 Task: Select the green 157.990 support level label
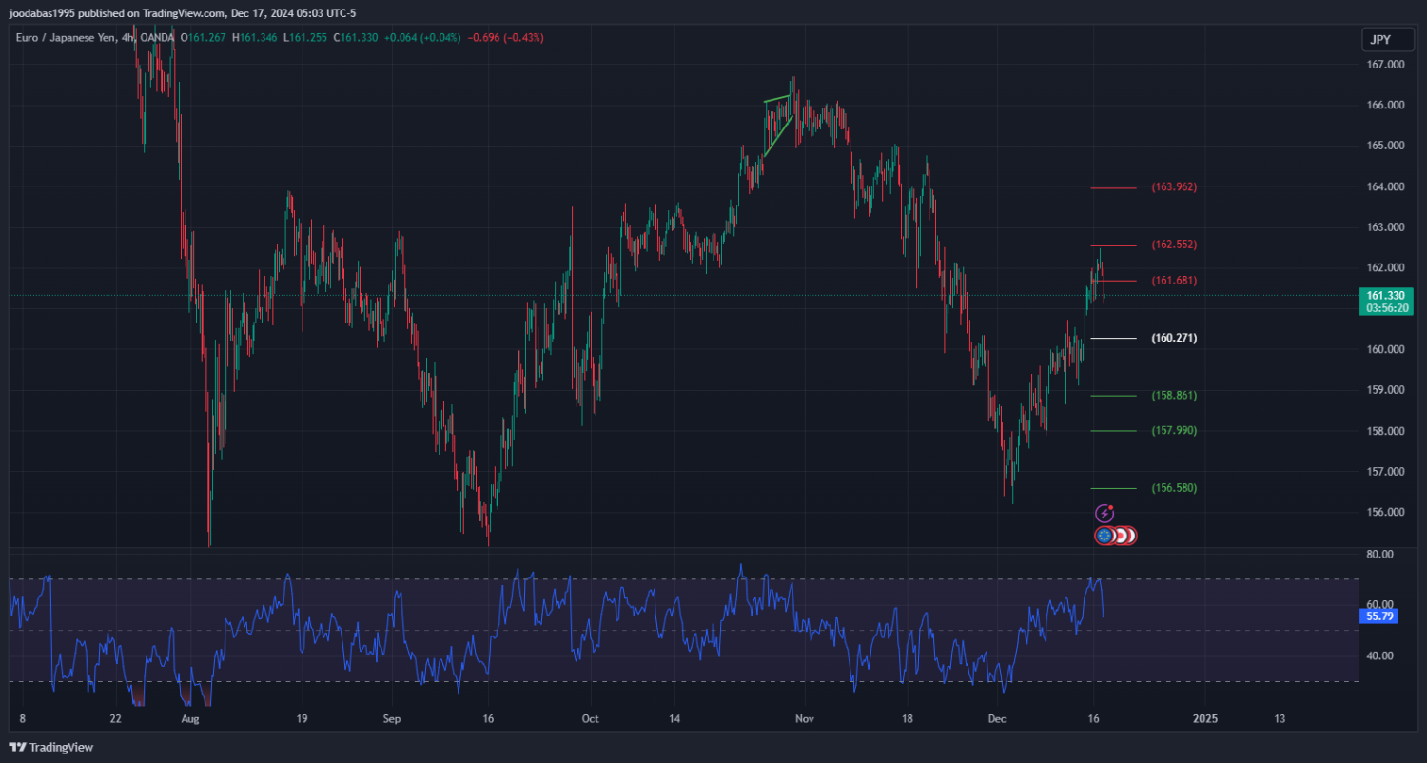(x=1174, y=431)
